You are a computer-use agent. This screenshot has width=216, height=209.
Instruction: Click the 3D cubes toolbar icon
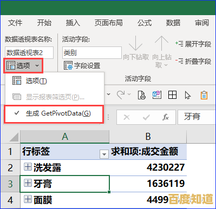tap(157, 95)
